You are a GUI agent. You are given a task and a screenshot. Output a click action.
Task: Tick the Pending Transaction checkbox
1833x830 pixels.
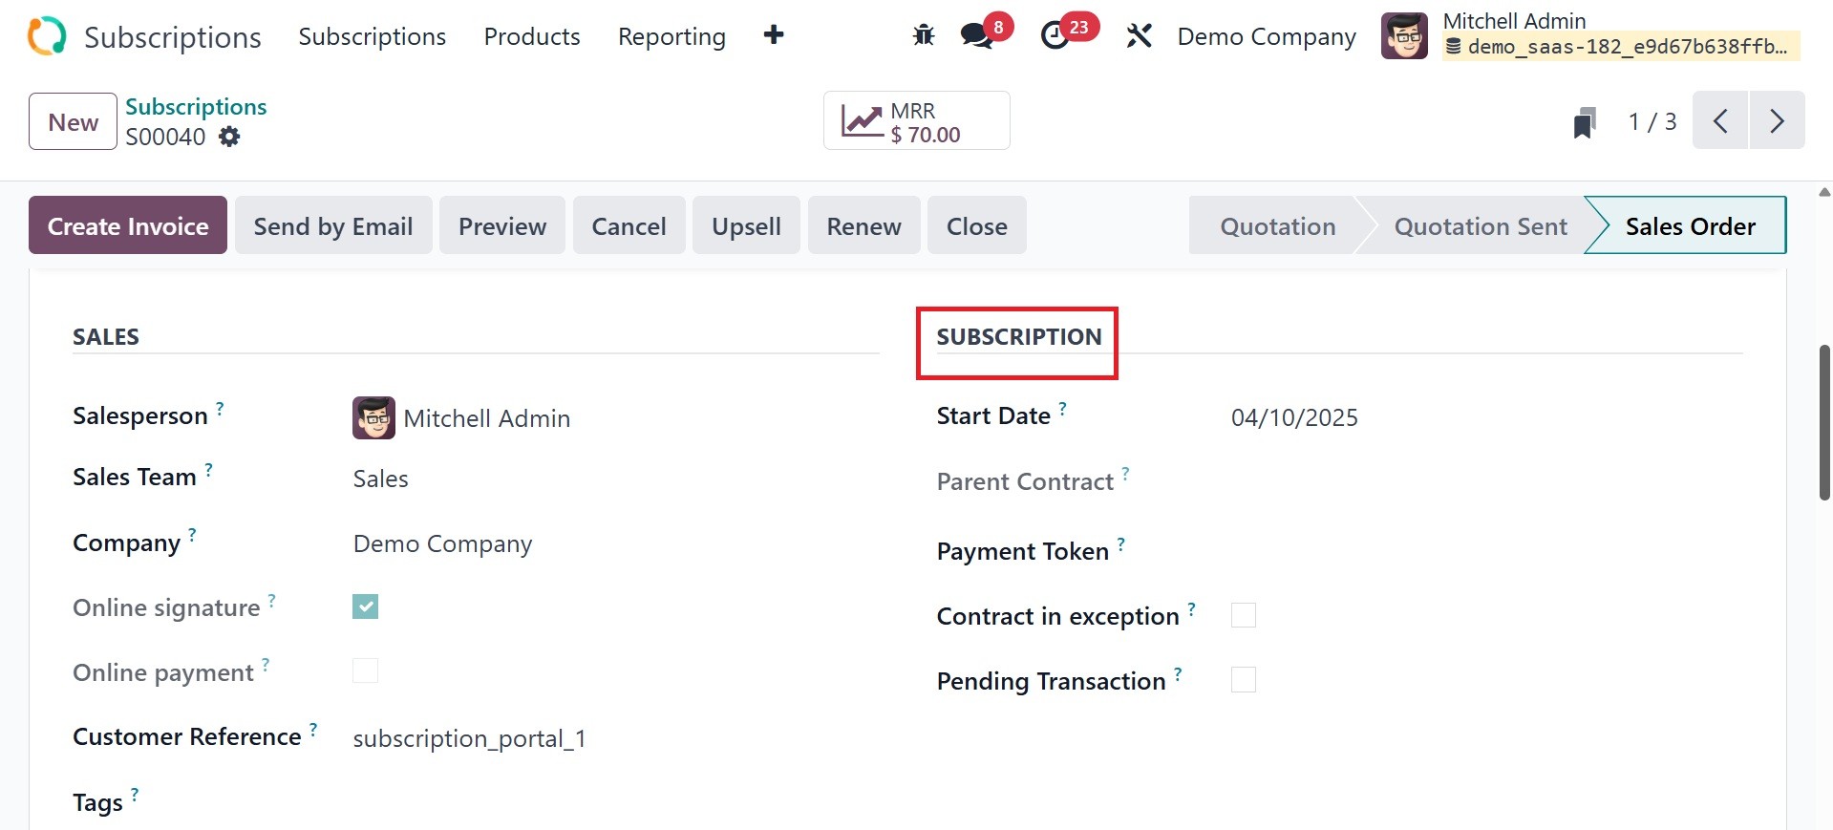(1243, 680)
